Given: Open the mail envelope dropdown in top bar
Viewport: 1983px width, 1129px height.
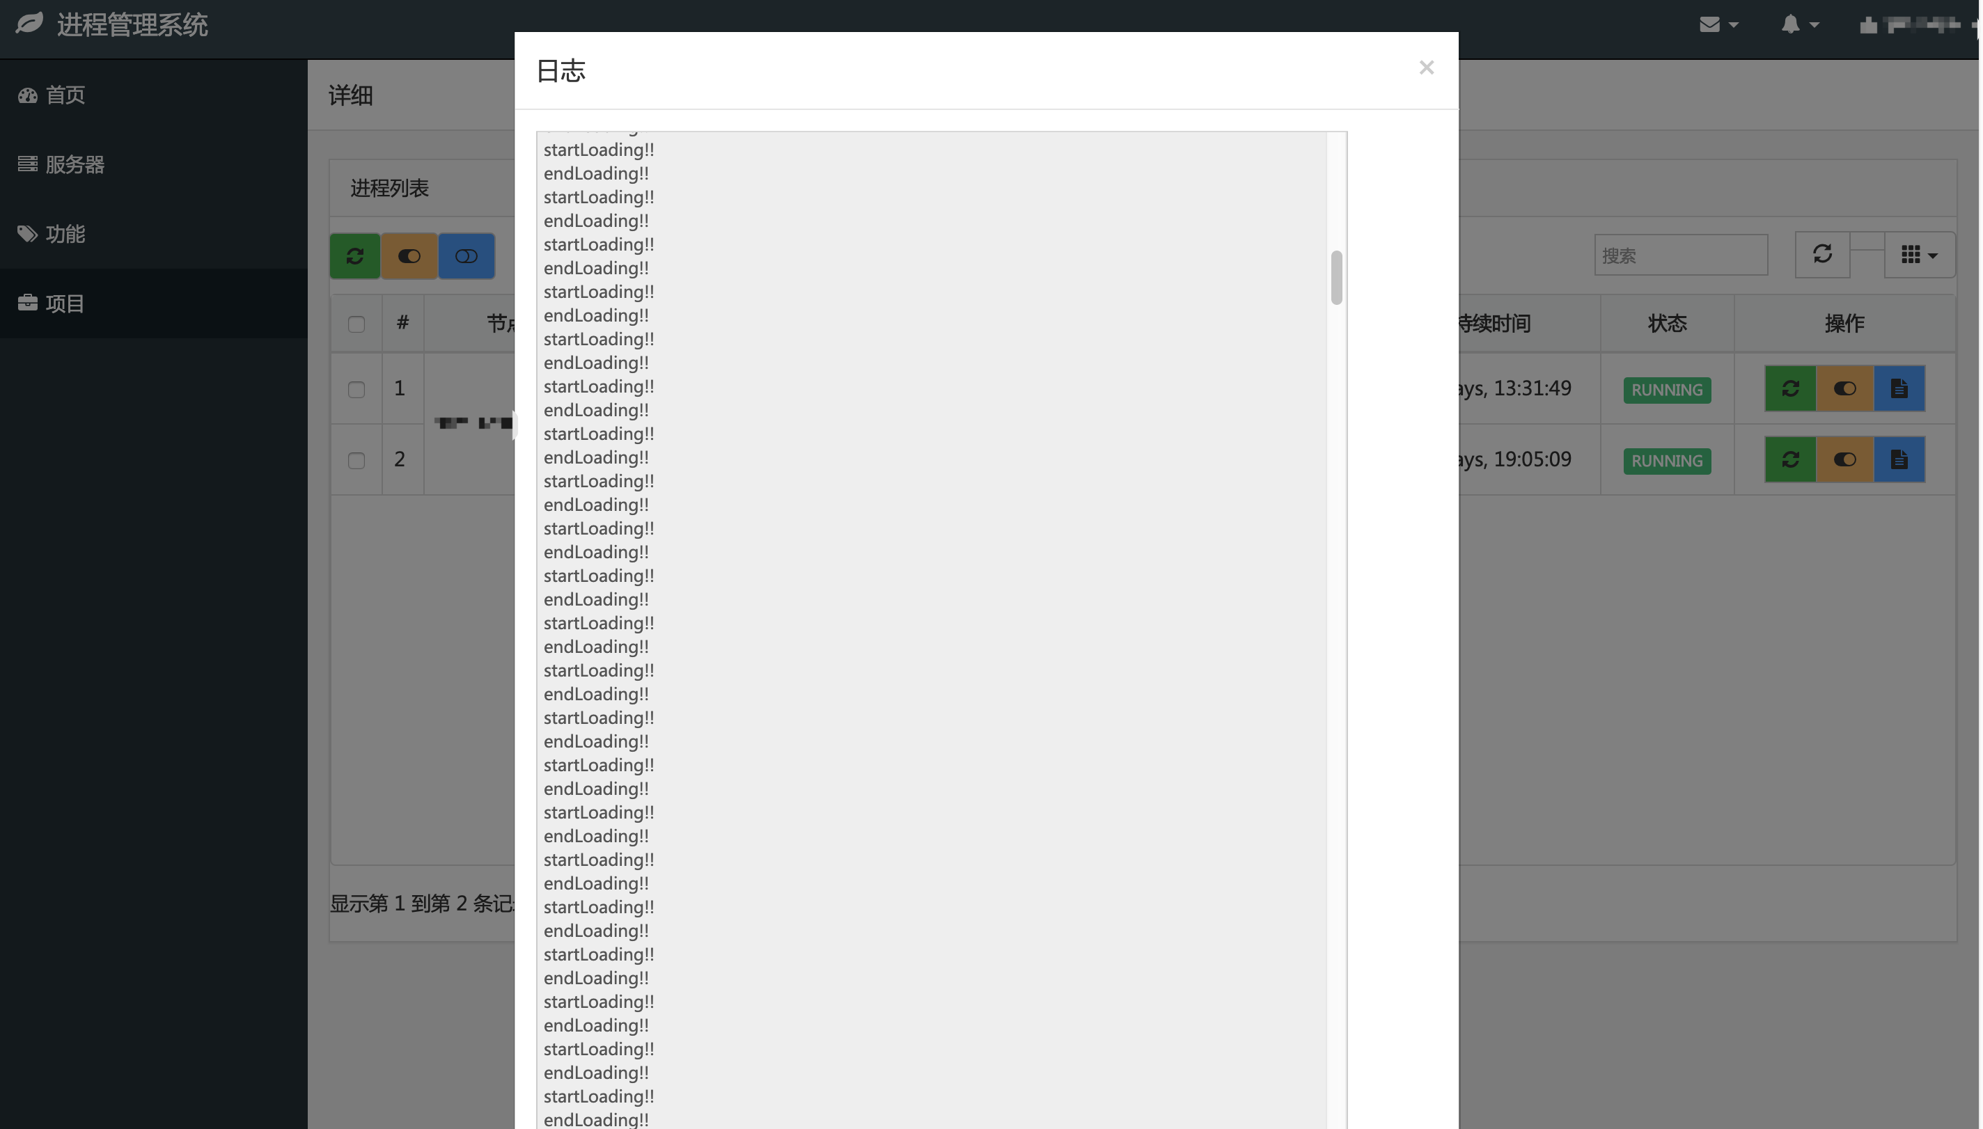Looking at the screenshot, I should [1718, 25].
